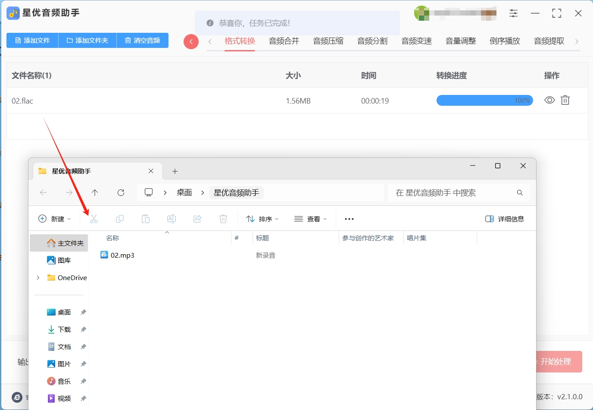Click the 清空音频 button
The width and height of the screenshot is (593, 410).
tap(143, 40)
